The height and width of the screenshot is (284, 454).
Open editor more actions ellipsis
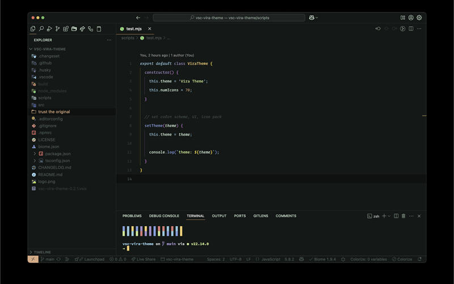click(x=419, y=28)
